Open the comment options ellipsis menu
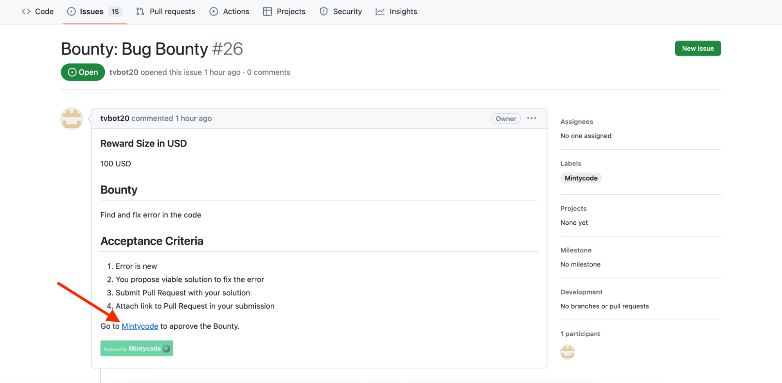The height and width of the screenshot is (383, 782). click(532, 118)
